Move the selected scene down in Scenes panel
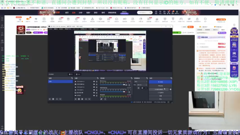The width and height of the screenshot is (240, 135). [60, 99]
